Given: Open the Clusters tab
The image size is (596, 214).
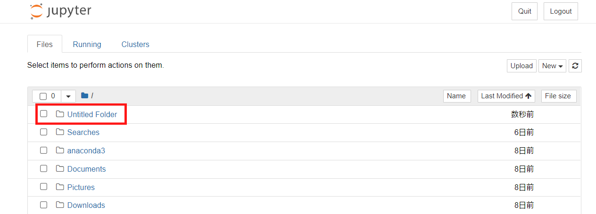Looking at the screenshot, I should pos(135,44).
